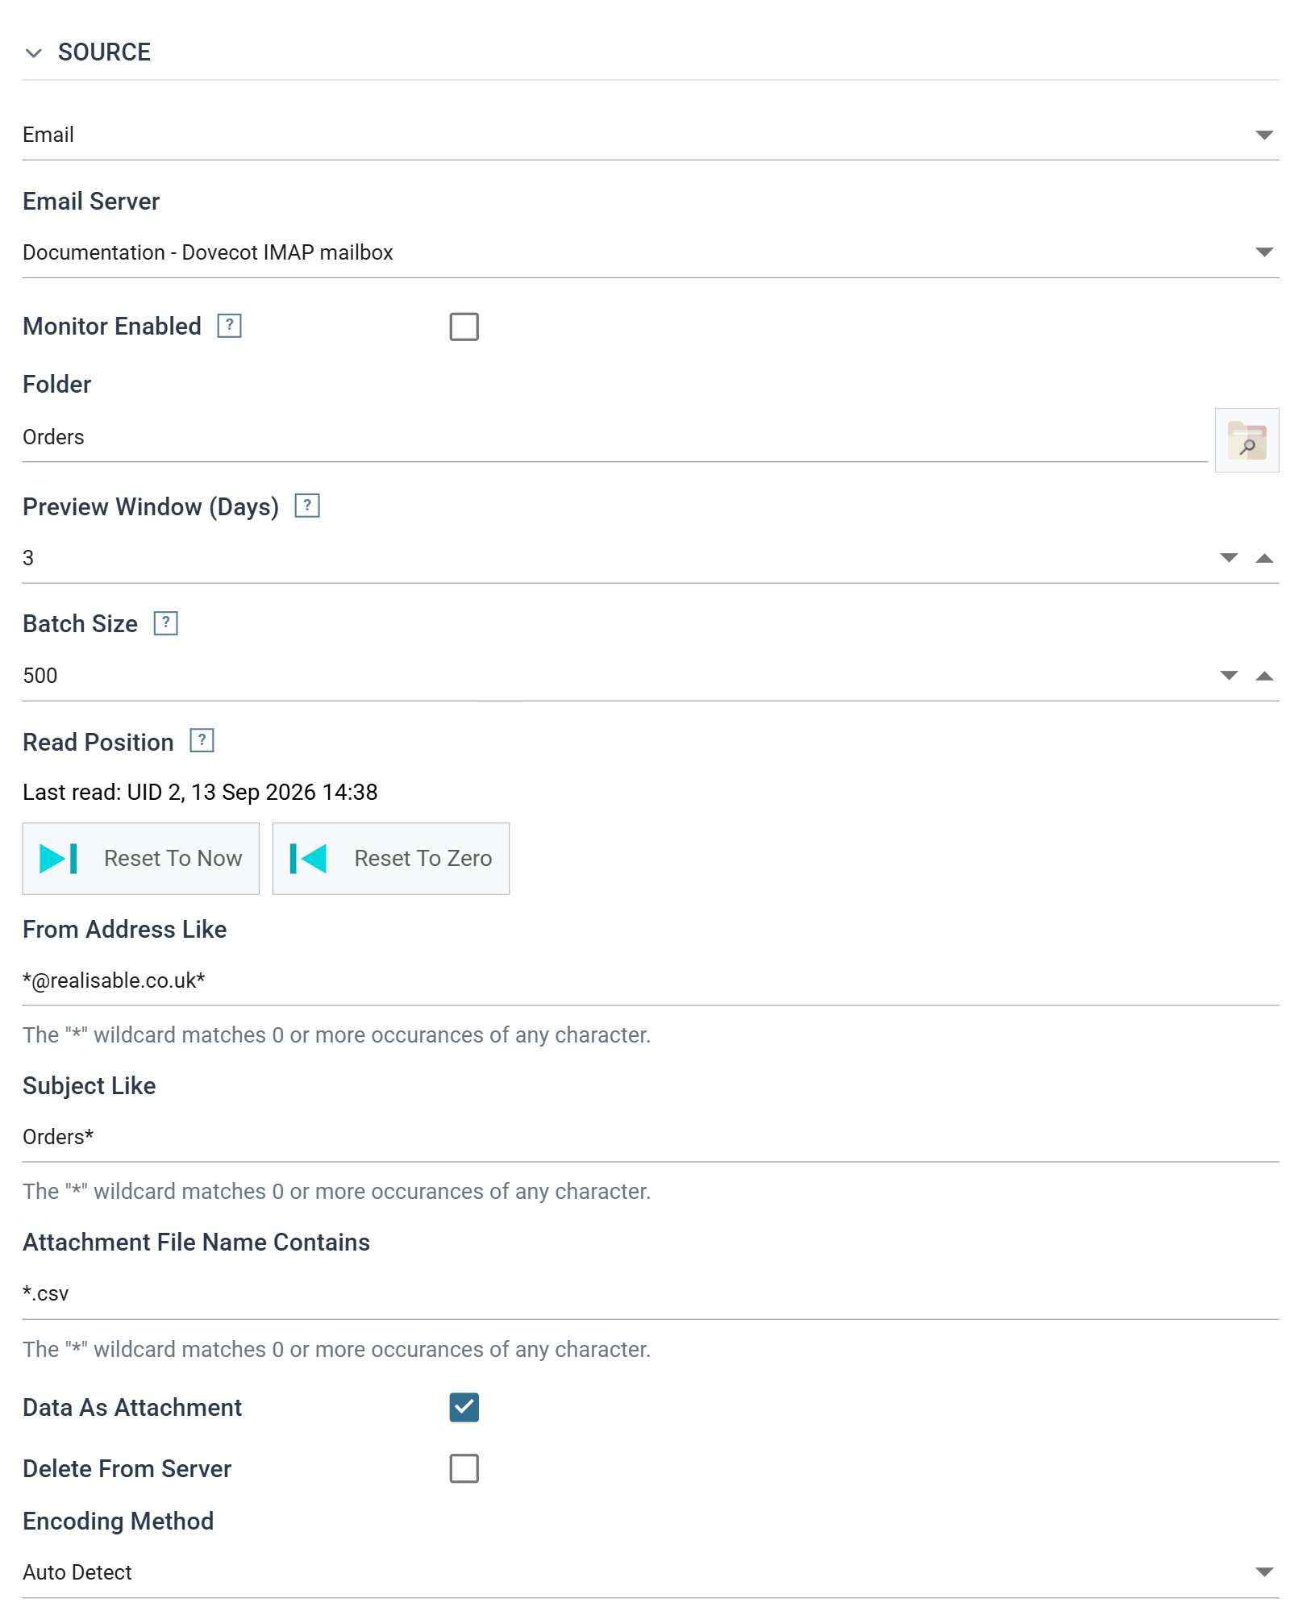Image resolution: width=1311 pixels, height=1611 pixels.
Task: Uncheck the Data As Attachment checkbox
Action: point(464,1407)
